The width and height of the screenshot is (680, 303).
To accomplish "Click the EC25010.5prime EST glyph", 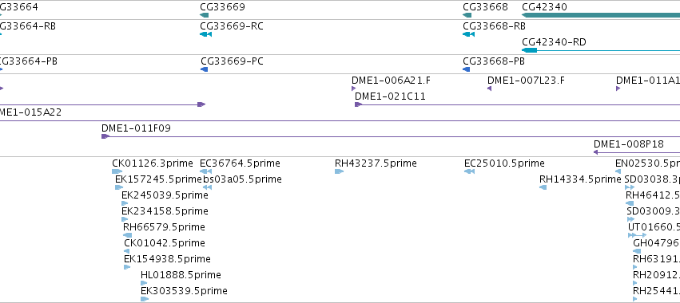I will [x=469, y=171].
